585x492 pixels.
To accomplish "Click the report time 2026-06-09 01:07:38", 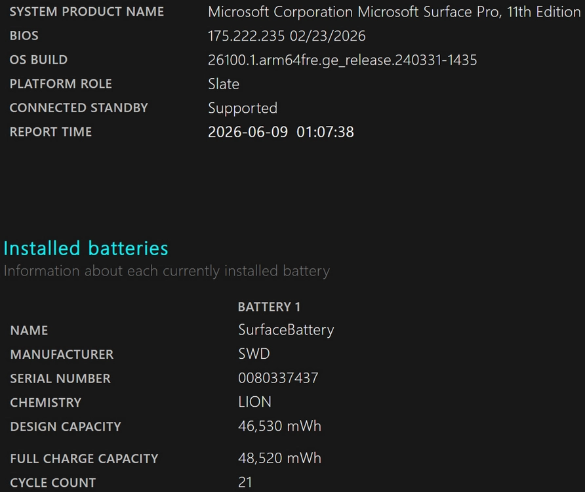I will [x=281, y=132].
